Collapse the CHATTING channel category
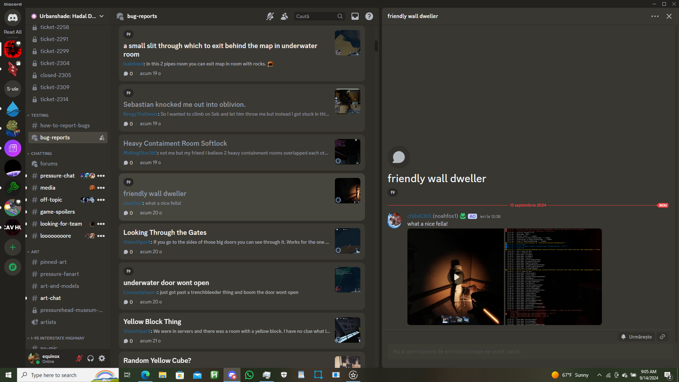Image resolution: width=679 pixels, height=382 pixels. coord(41,154)
